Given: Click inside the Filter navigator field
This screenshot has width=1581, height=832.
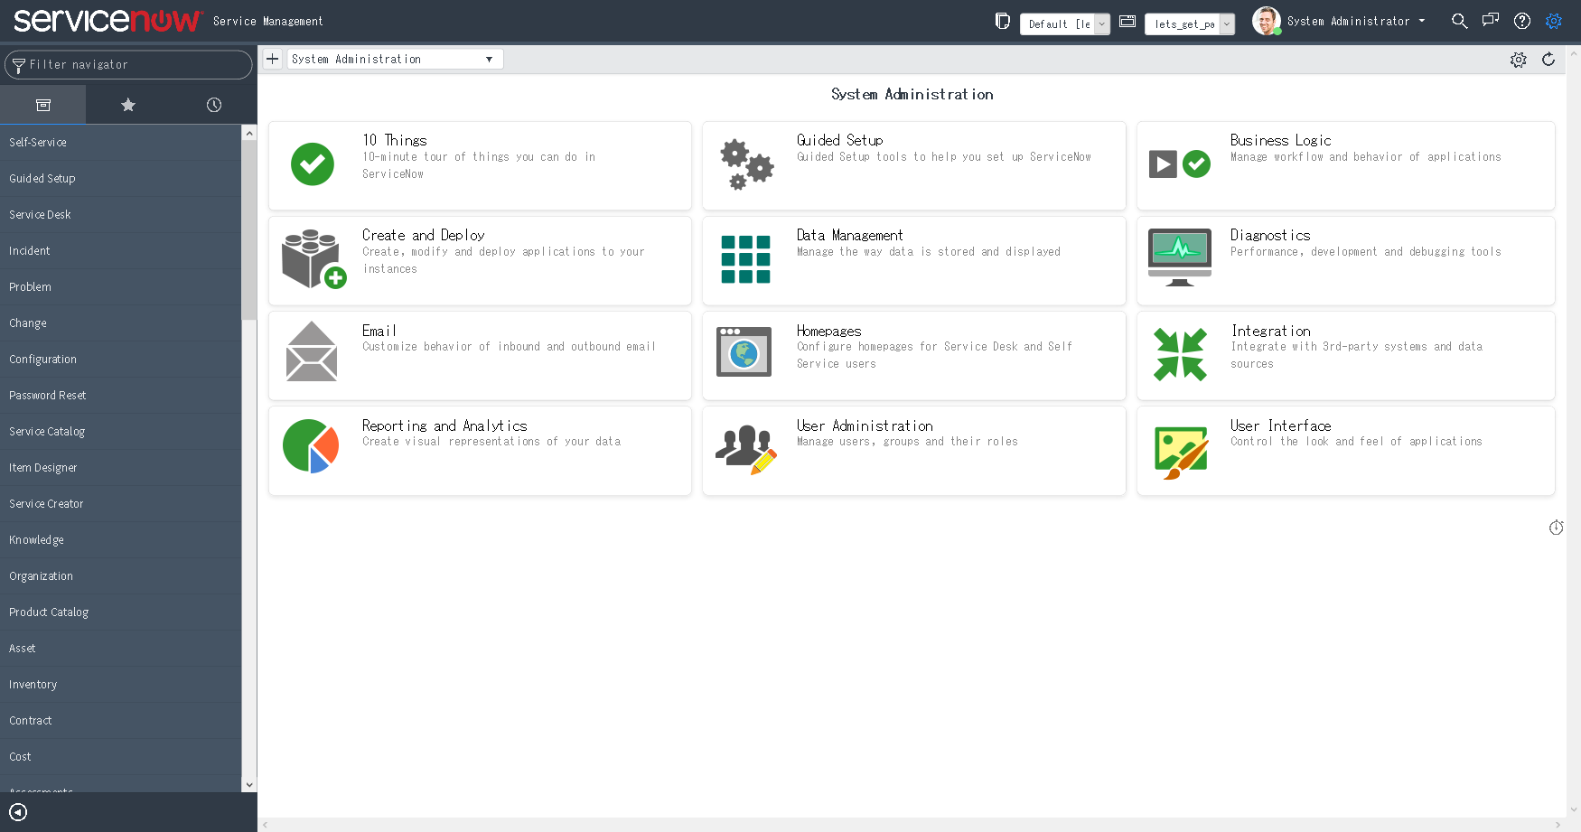Looking at the screenshot, I should 128,64.
